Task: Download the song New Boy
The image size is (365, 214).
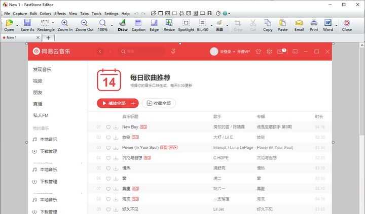Action: point(116,127)
